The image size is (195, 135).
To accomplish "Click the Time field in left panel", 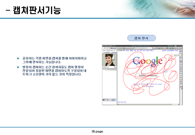I will 108,51.
